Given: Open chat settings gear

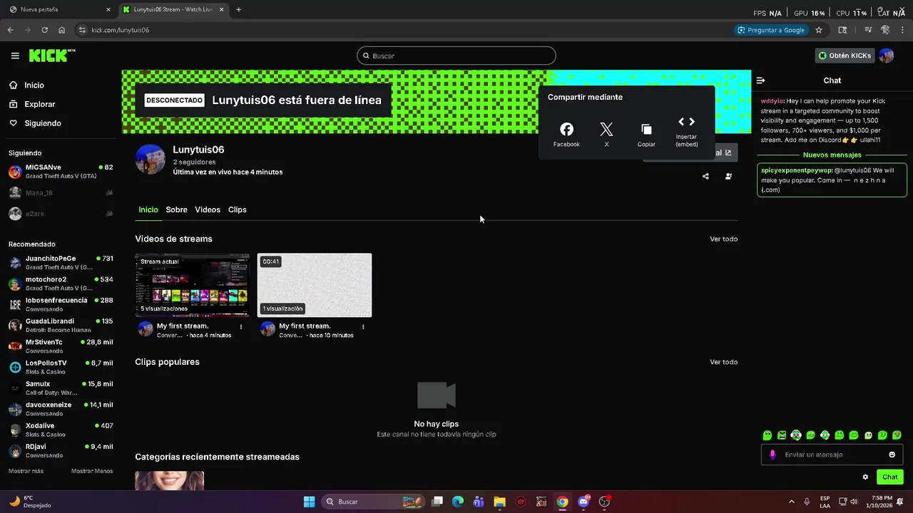Looking at the screenshot, I should pos(865,477).
